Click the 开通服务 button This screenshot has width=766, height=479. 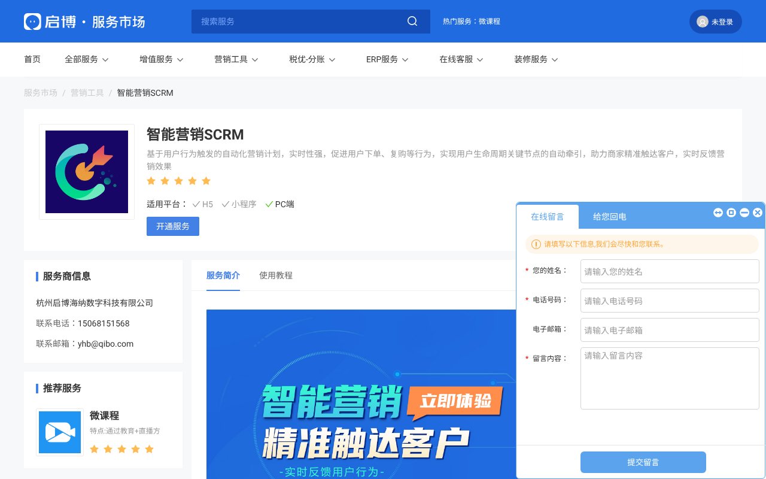coord(172,226)
